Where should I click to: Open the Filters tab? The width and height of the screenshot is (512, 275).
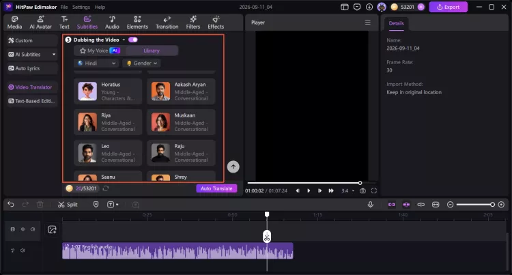point(193,23)
